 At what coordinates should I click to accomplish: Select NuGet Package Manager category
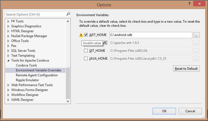(29, 36)
